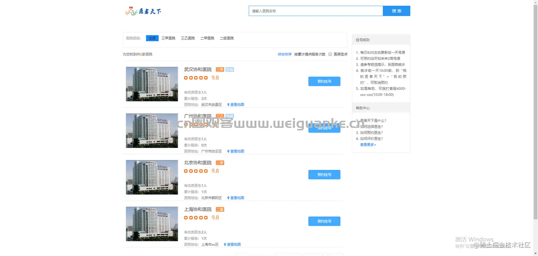The width and height of the screenshot is (538, 256).
Task: Click the 三乙 badge on 广州协和医院
Action: pos(220,116)
